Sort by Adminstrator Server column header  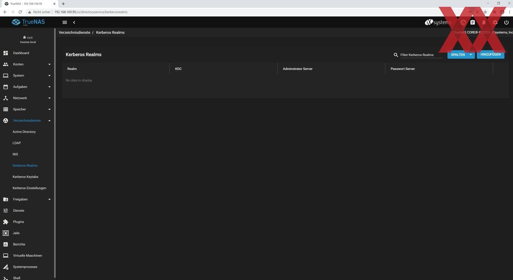pyautogui.click(x=298, y=69)
